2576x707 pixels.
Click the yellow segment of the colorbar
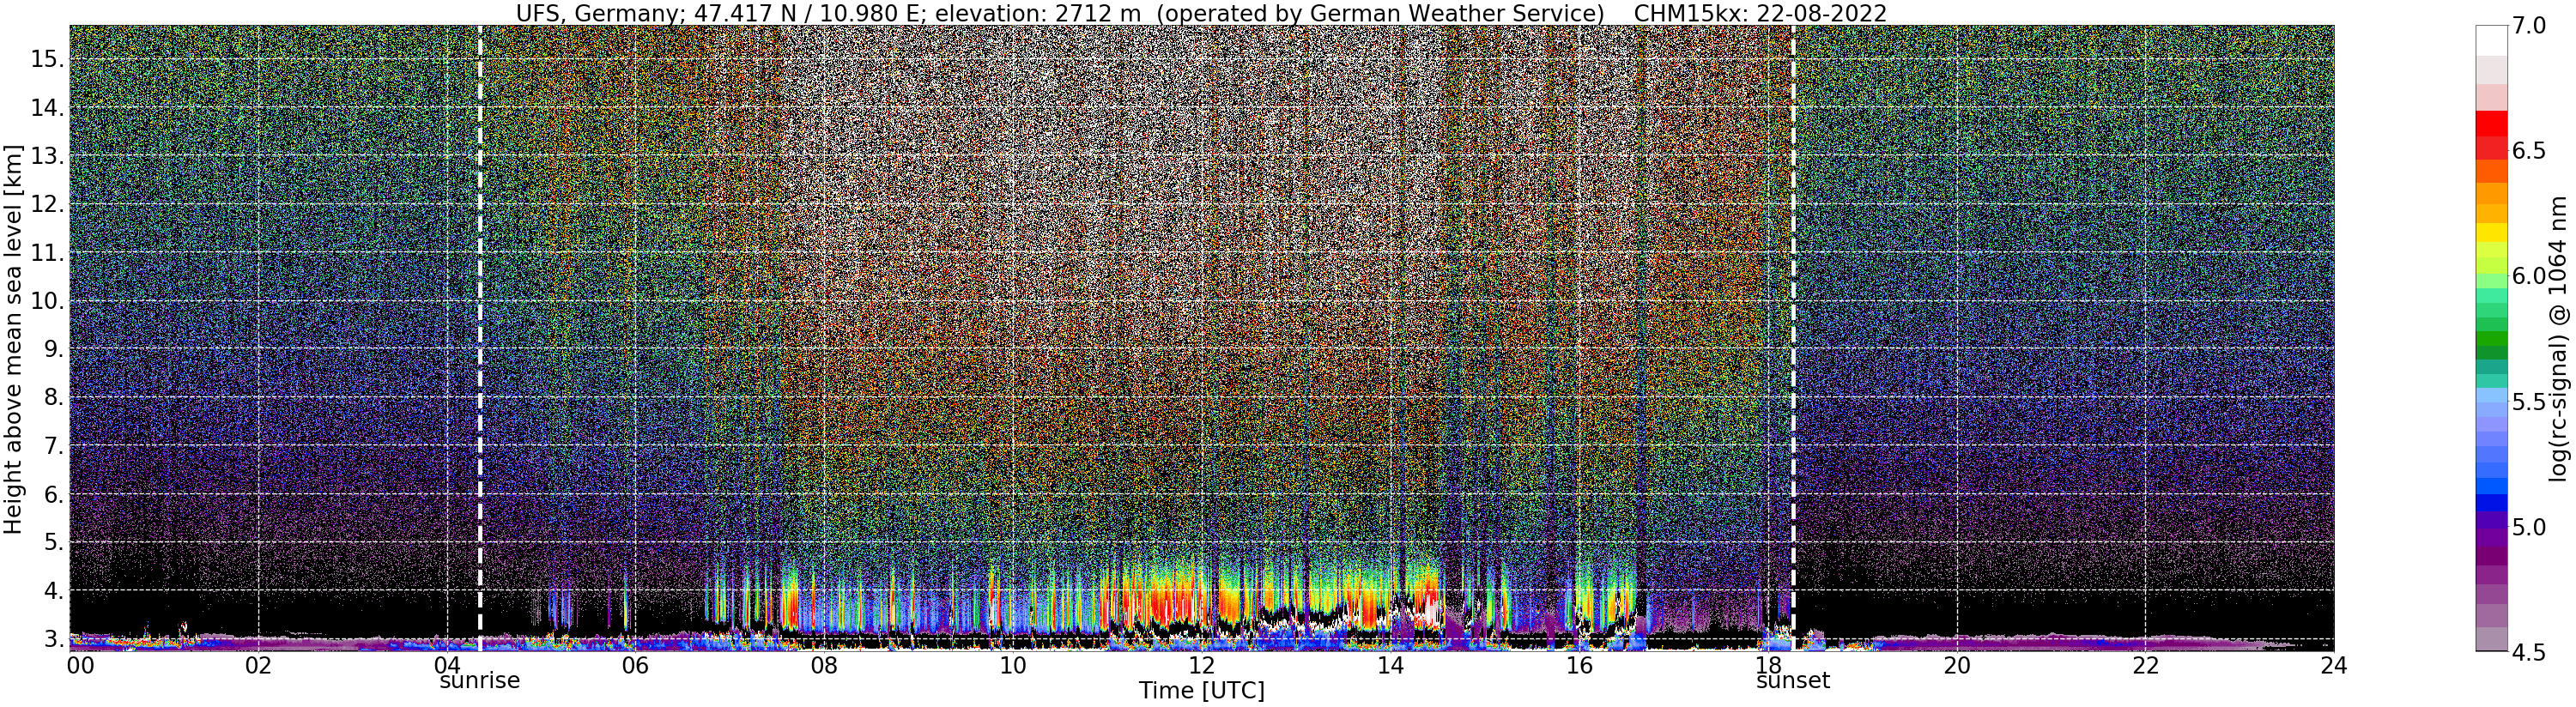click(2490, 232)
